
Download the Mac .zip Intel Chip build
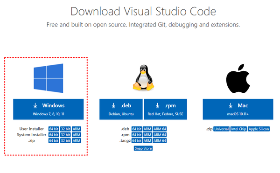(x=238, y=129)
